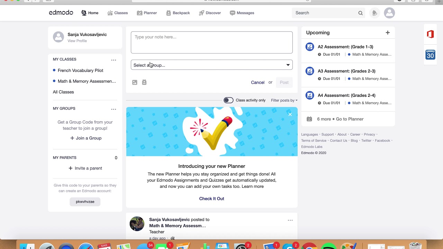This screenshot has height=249, width=443.
Task: Open the user avatar menu in header
Action: [x=389, y=13]
